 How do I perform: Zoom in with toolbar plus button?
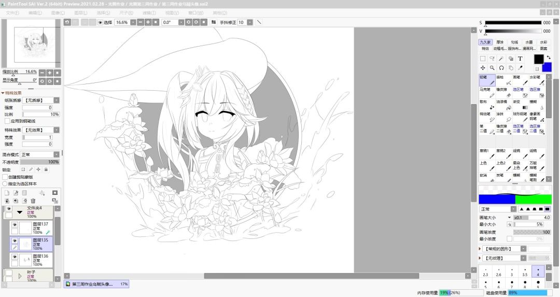(148, 22)
